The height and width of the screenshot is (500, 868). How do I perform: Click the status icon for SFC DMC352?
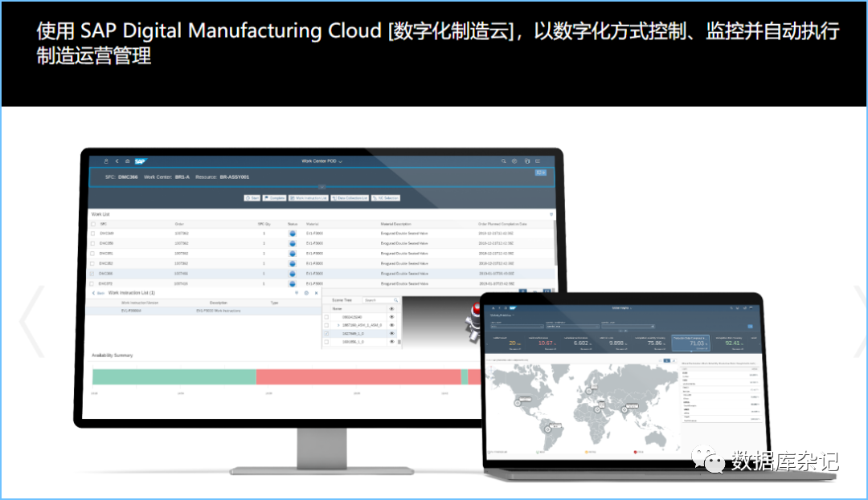click(x=293, y=263)
